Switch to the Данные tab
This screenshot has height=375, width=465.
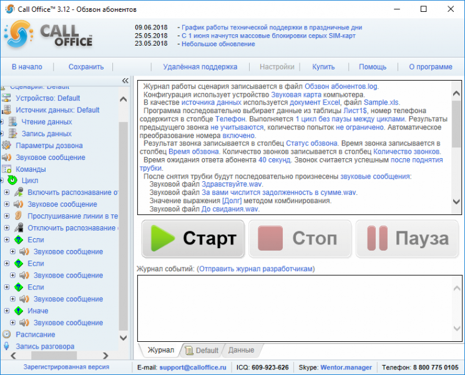tap(241, 350)
